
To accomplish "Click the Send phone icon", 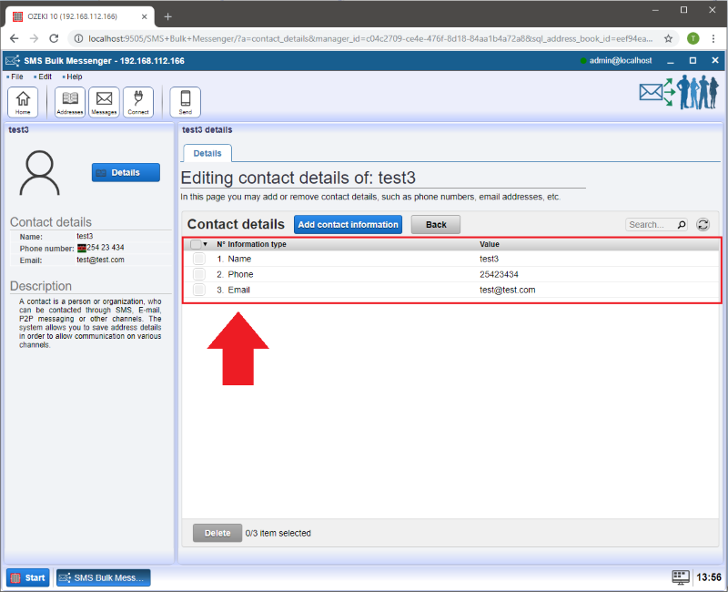I will tap(185, 102).
